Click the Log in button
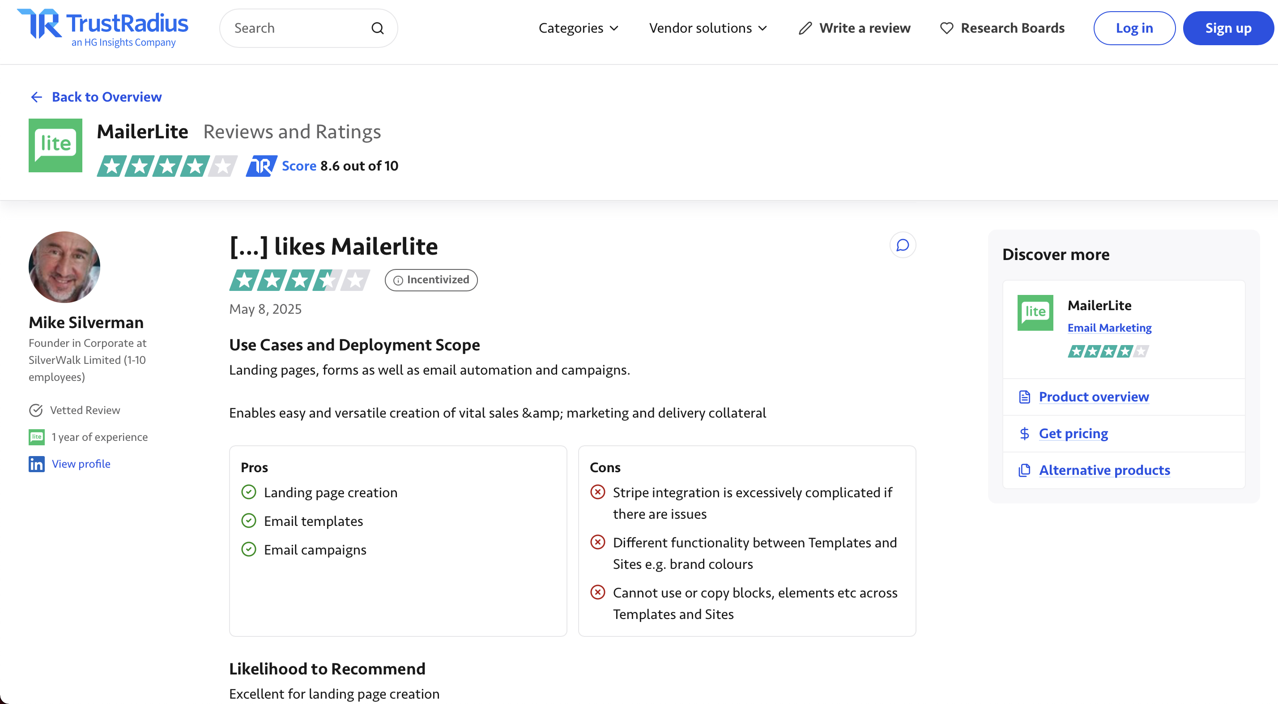Screen dimensions: 1278x704 click(1134, 28)
